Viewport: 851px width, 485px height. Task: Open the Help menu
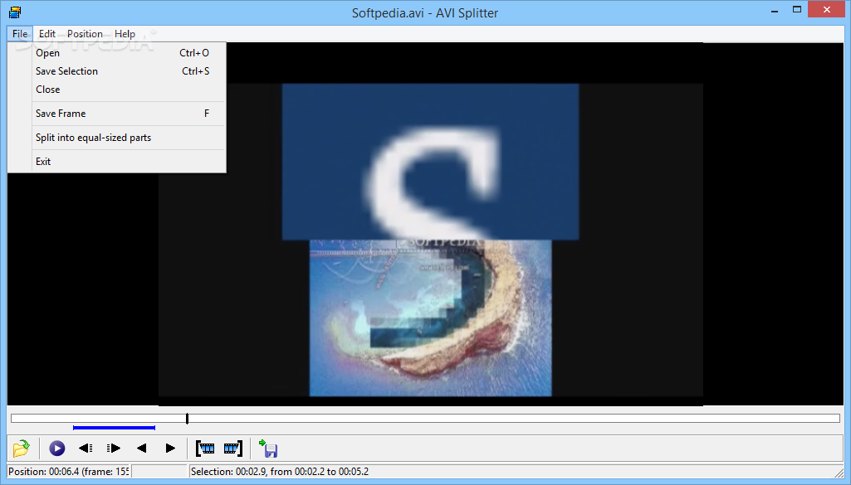click(125, 34)
